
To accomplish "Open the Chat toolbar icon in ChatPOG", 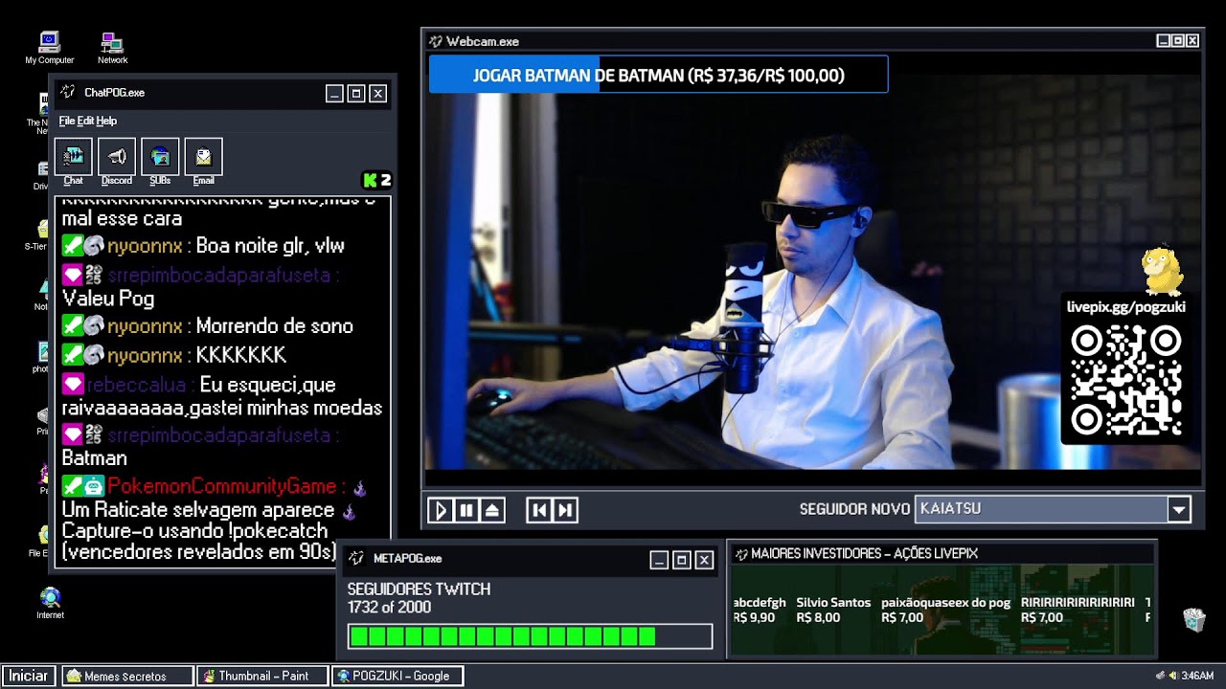I will (x=73, y=158).
